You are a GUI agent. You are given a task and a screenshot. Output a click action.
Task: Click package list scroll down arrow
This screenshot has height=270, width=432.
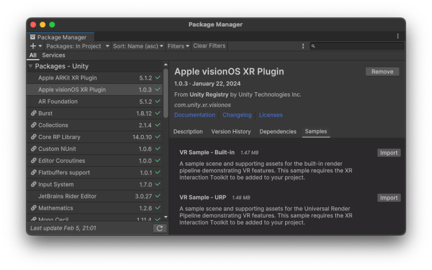[x=166, y=217]
